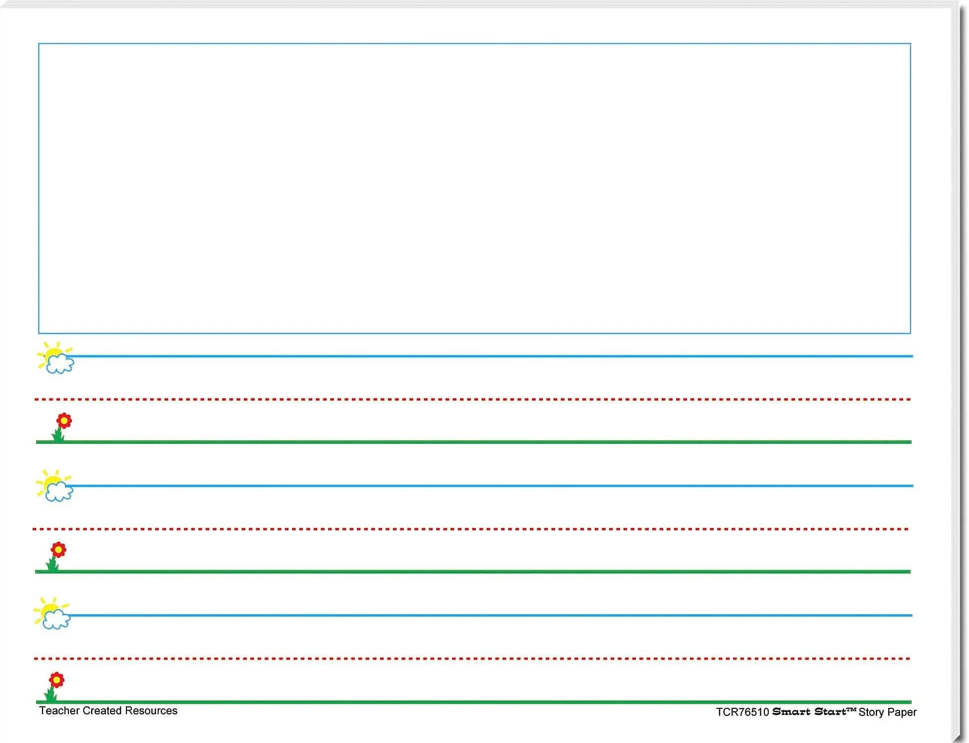Click the first green ground line

point(473,442)
